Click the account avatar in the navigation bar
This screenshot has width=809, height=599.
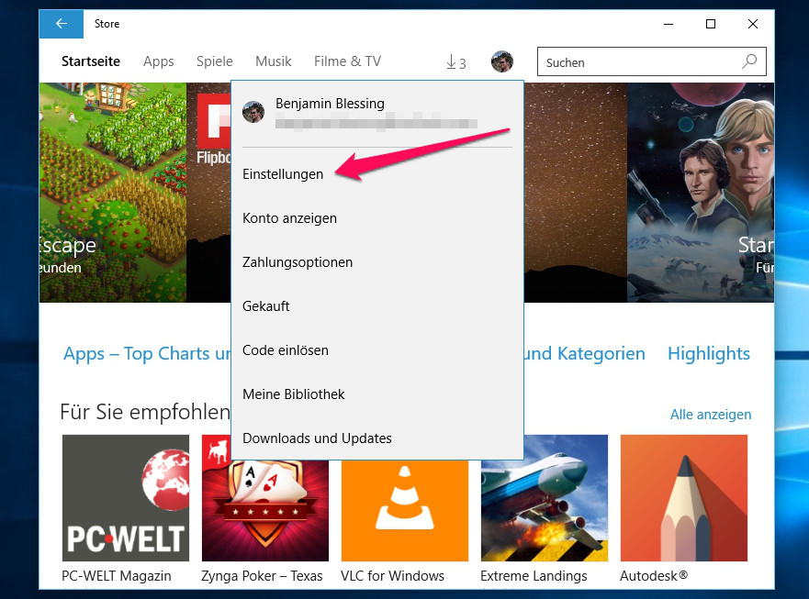(x=502, y=61)
